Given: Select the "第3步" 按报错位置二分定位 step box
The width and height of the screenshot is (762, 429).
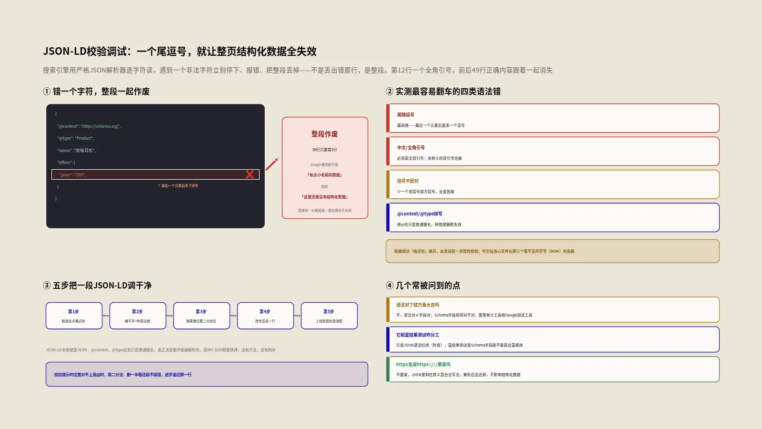Looking at the screenshot, I should click(x=201, y=316).
